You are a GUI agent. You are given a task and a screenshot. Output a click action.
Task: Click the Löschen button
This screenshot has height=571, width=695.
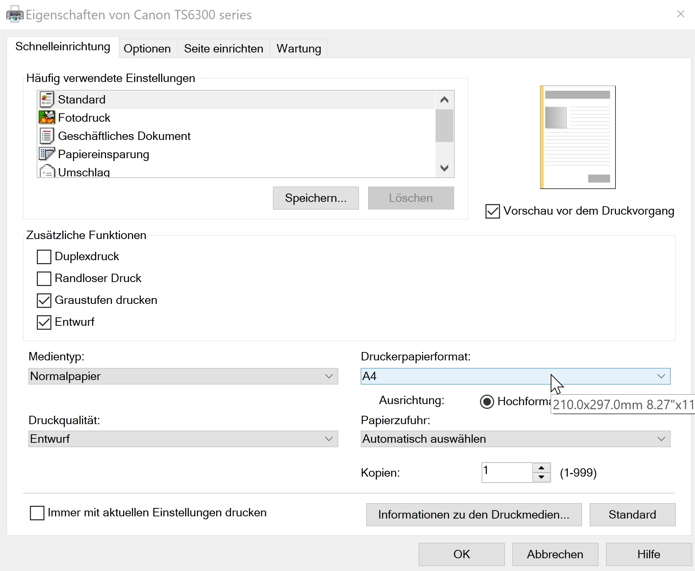pos(411,198)
